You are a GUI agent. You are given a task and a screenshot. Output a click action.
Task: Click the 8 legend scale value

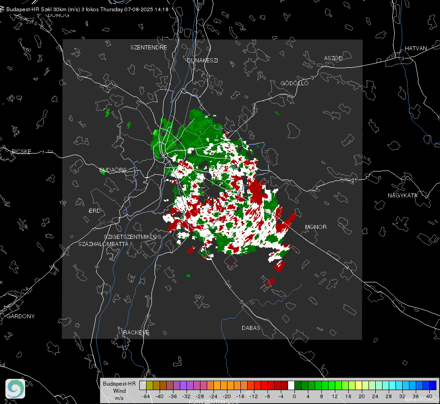321,396
